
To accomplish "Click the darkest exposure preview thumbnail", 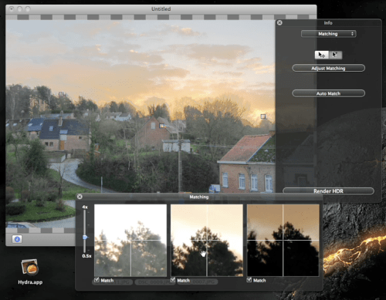I will coord(283,241).
